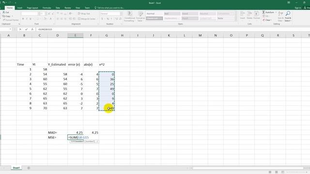Click the Accounting dollar format icon

pos(102,19)
